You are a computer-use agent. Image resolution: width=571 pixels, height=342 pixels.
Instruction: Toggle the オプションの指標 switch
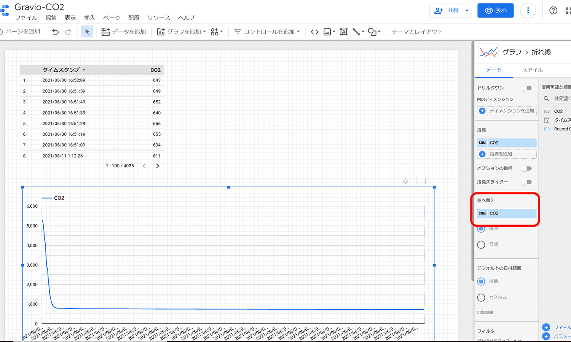[x=527, y=169]
